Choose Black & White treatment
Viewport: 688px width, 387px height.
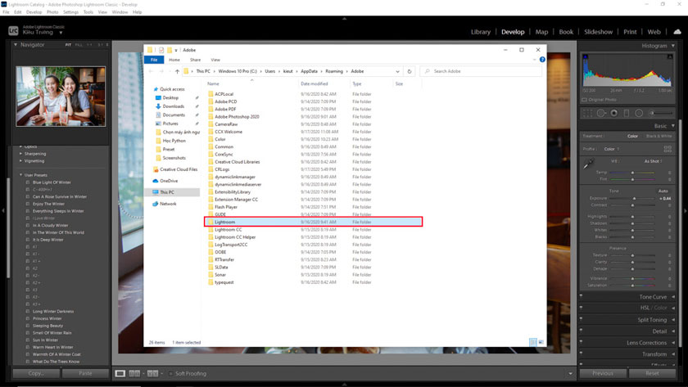659,136
